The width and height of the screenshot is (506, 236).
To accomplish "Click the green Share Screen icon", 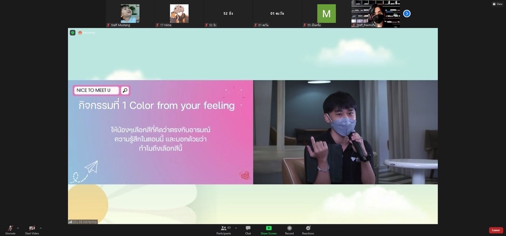I will (x=268, y=228).
